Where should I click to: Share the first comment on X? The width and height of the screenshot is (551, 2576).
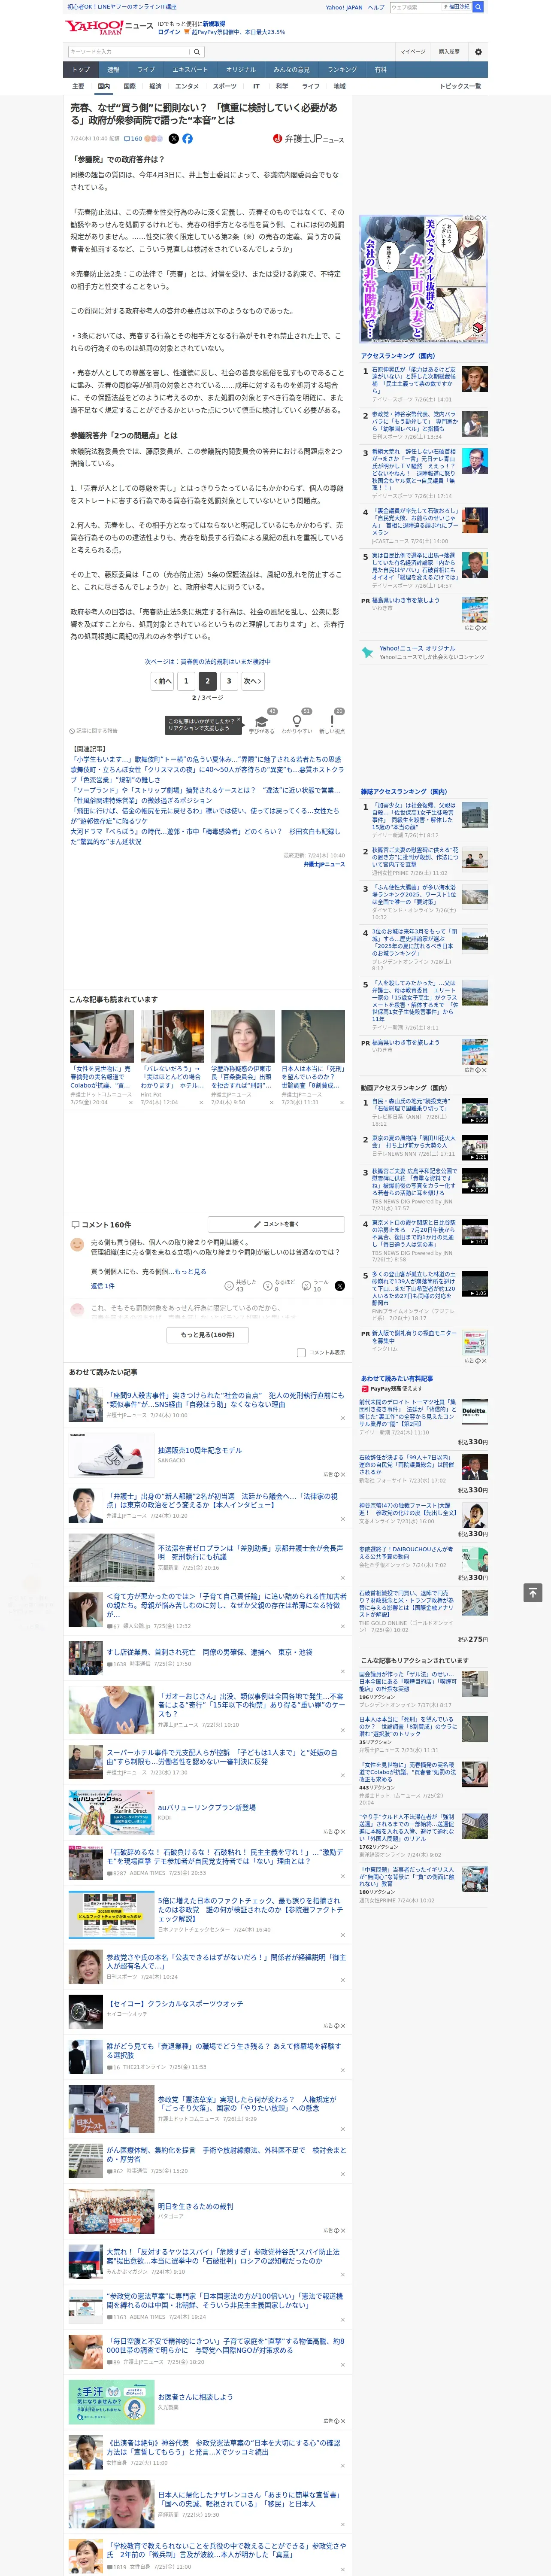(339, 1286)
